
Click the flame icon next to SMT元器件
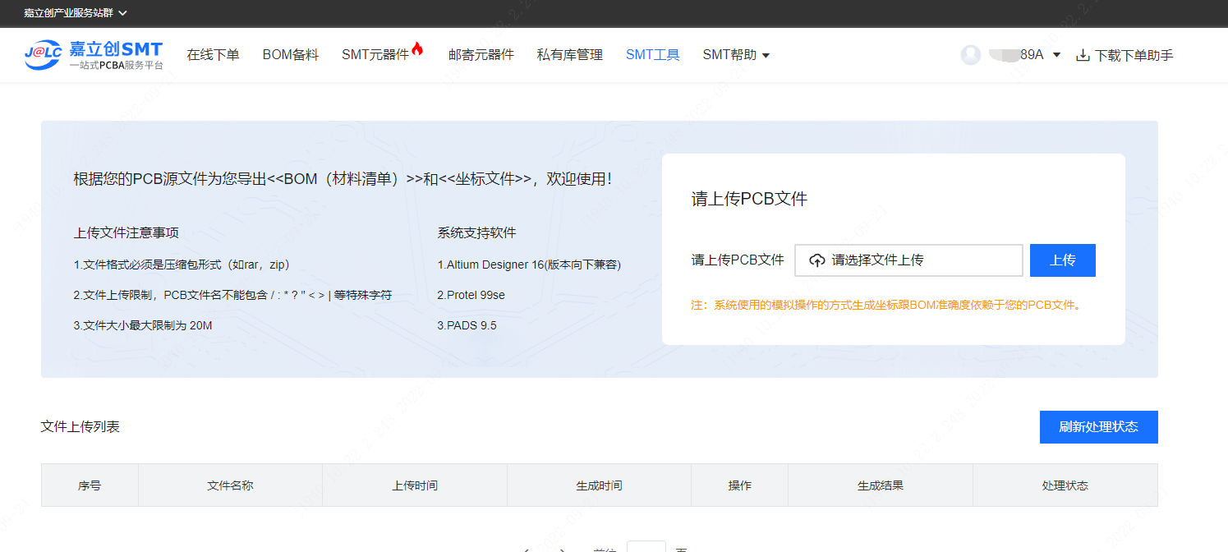[x=417, y=49]
